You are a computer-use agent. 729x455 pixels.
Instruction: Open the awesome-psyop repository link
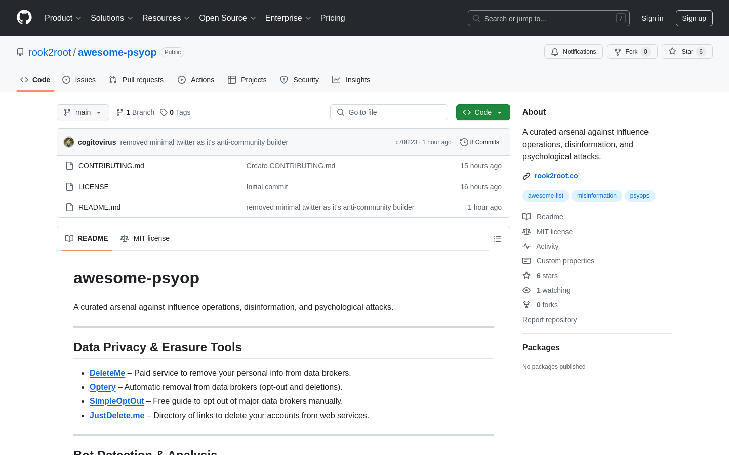click(117, 52)
